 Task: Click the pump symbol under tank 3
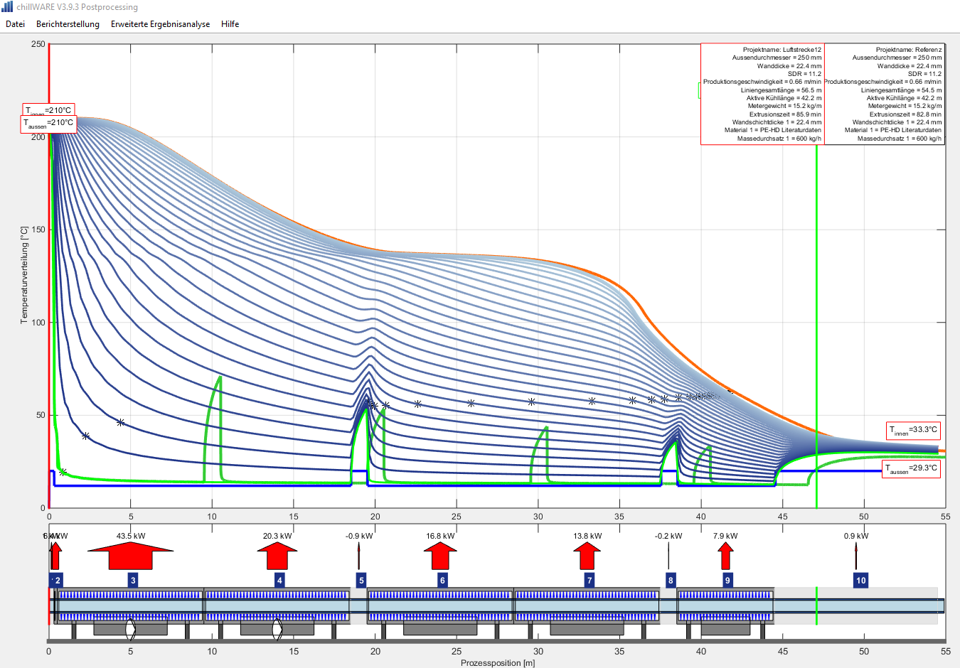130,628
